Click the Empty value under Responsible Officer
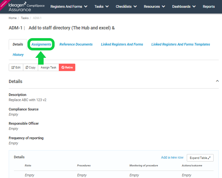This screenshot has height=178, width=222. click(14, 129)
